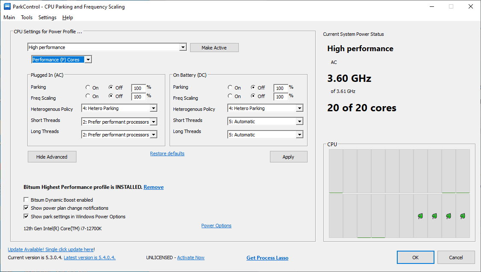The image size is (481, 272).
Task: Click Update Available single click update link
Action: [x=50, y=249]
